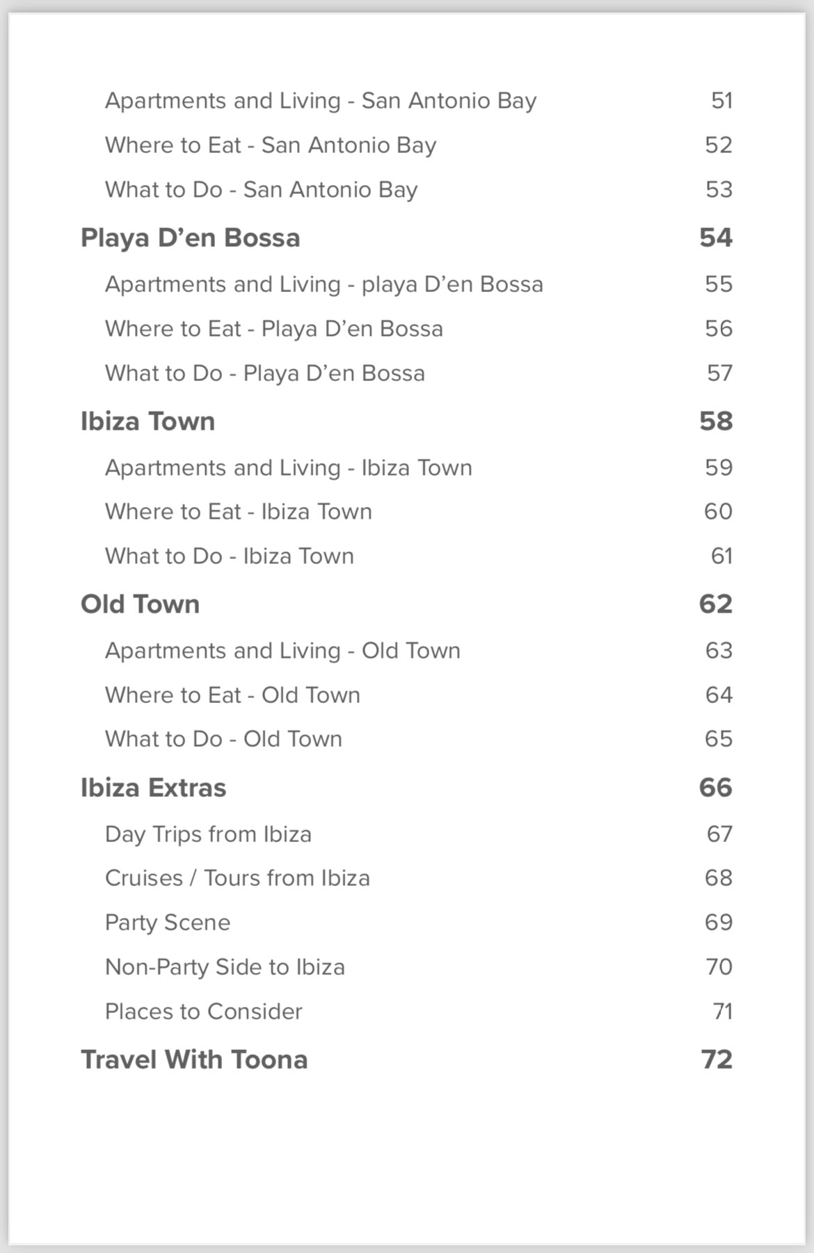The height and width of the screenshot is (1253, 814).
Task: Go to Ibiza Town chapter heading
Action: (x=147, y=421)
